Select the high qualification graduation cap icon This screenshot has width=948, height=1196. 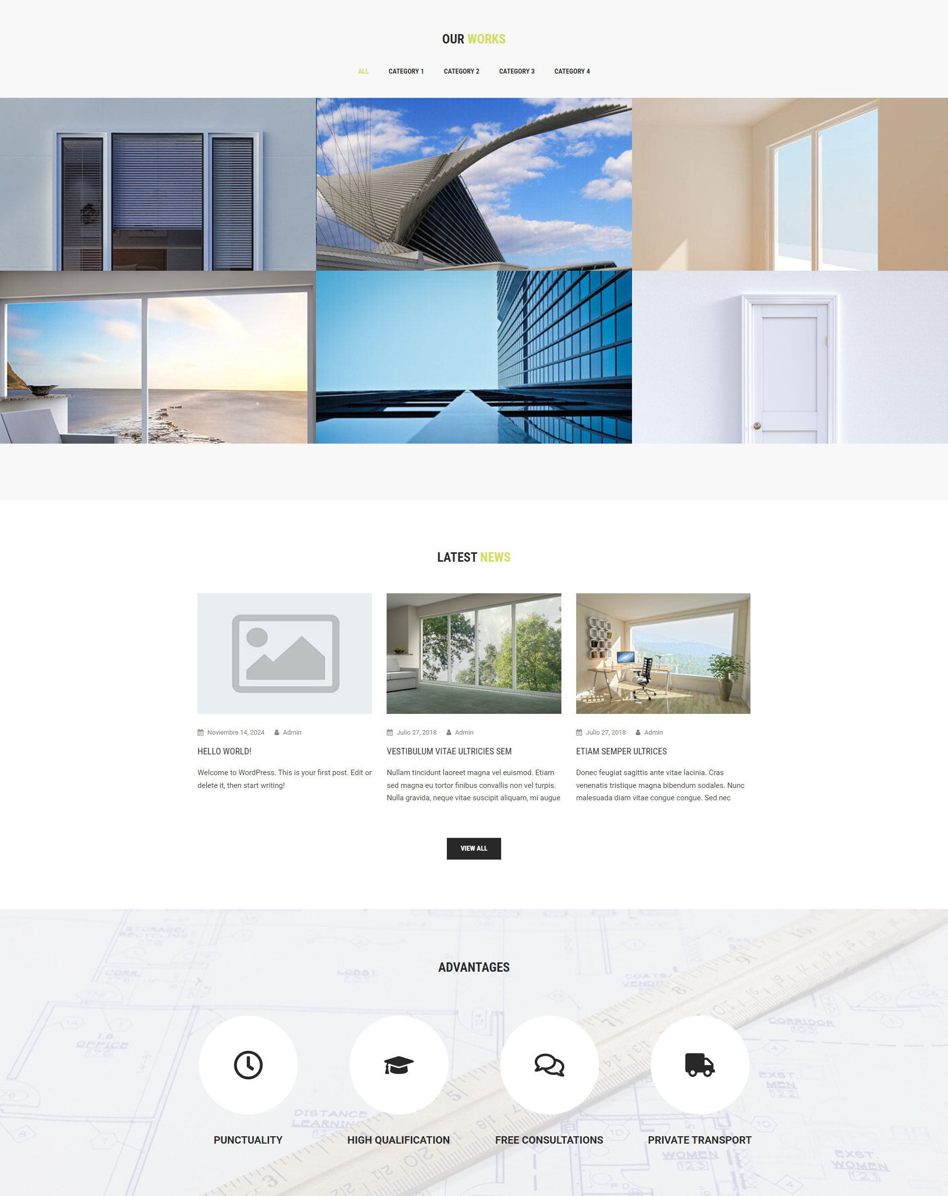399,1064
